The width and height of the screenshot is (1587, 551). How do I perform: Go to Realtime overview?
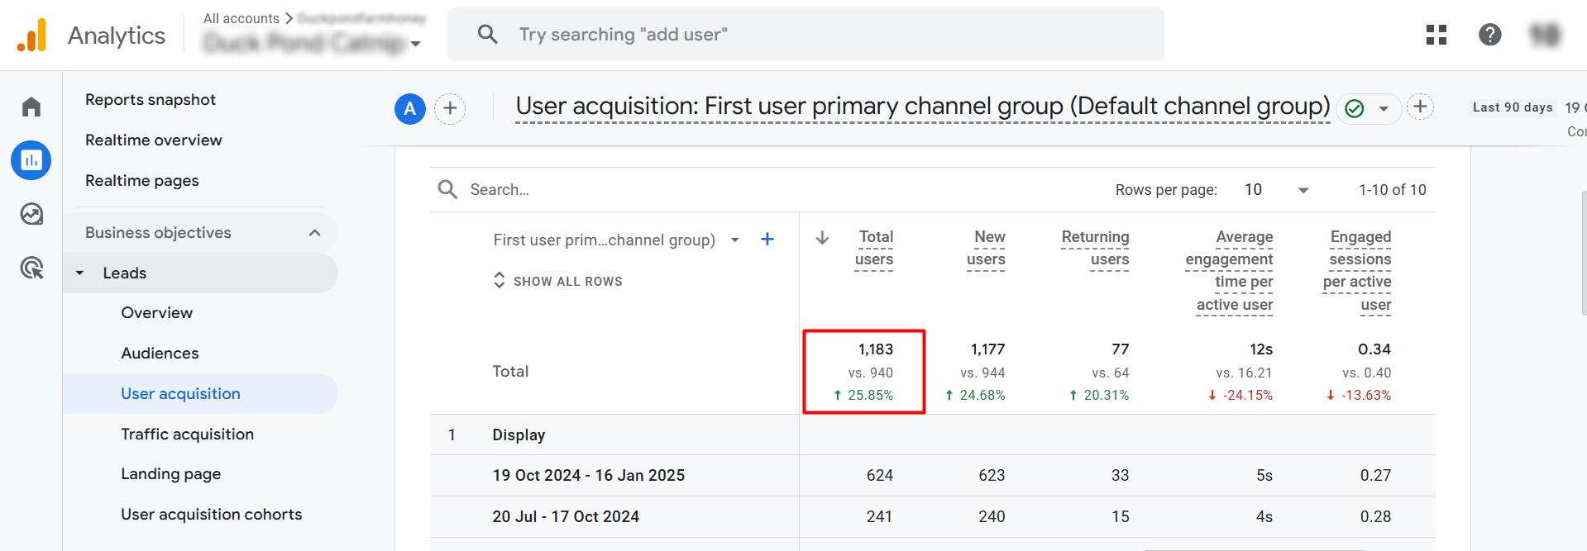tap(153, 140)
